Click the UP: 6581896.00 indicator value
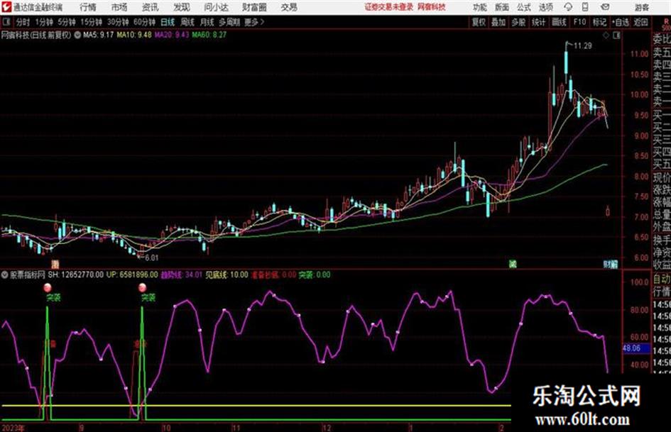 tap(132, 275)
